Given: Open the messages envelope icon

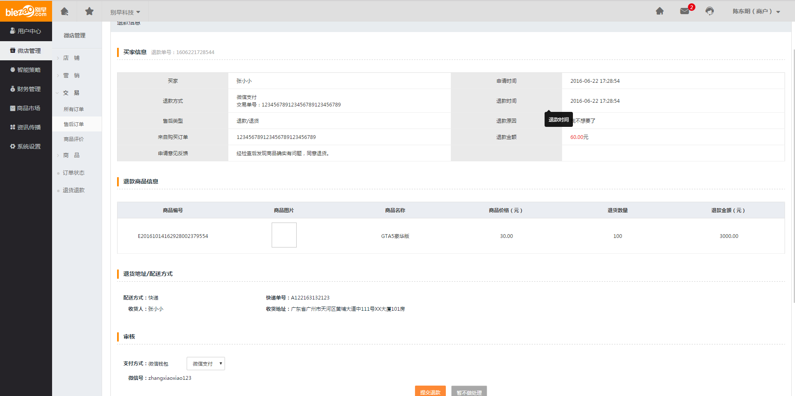Looking at the screenshot, I should tap(685, 11).
